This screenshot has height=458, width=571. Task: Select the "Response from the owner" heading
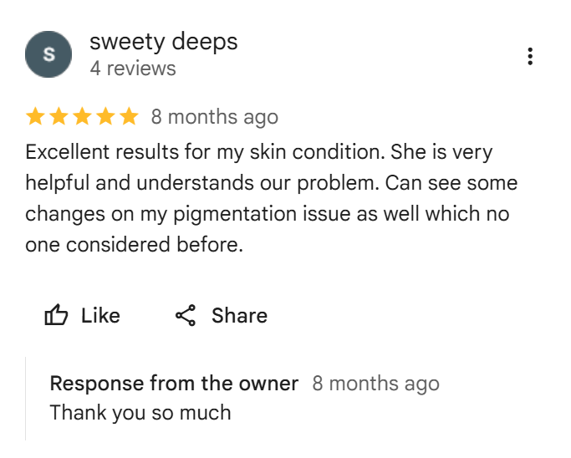click(x=174, y=384)
